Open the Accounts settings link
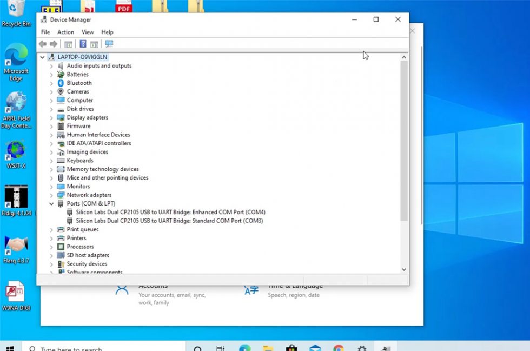Image resolution: width=530 pixels, height=351 pixels. [x=153, y=286]
